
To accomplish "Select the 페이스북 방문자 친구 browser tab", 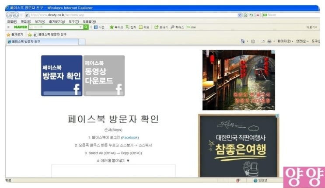I will click(42, 42).
